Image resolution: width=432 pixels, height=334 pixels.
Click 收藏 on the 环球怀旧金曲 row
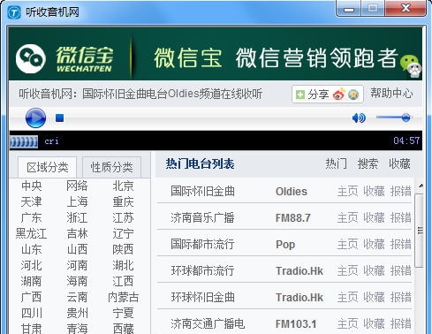pyautogui.click(x=374, y=298)
